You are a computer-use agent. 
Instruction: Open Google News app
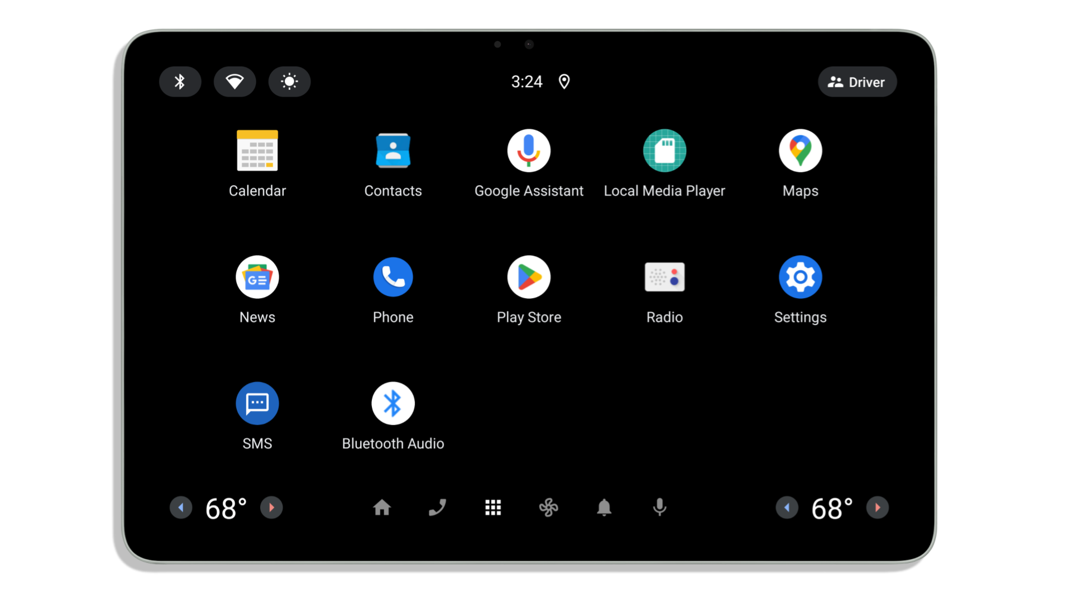[x=257, y=277]
